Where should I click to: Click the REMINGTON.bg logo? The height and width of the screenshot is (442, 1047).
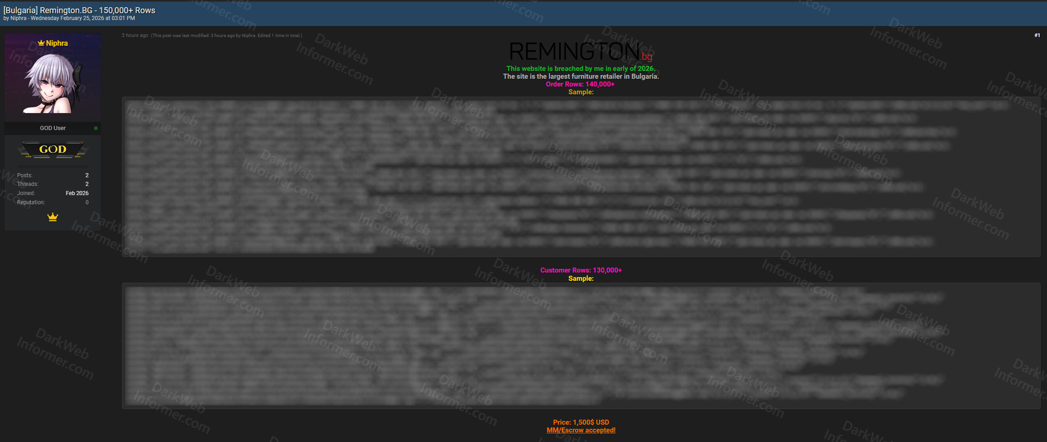click(581, 52)
